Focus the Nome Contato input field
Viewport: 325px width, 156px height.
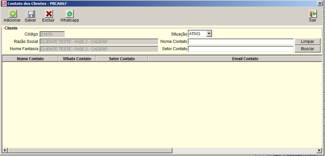coord(241,41)
